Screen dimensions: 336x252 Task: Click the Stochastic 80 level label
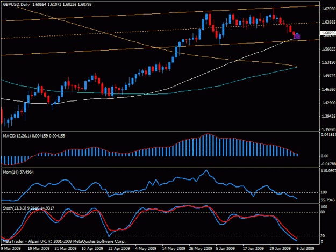coord(323,212)
